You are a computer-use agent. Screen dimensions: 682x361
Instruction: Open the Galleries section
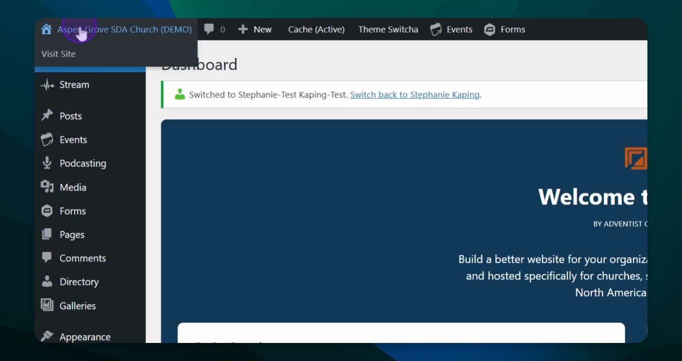click(x=78, y=305)
